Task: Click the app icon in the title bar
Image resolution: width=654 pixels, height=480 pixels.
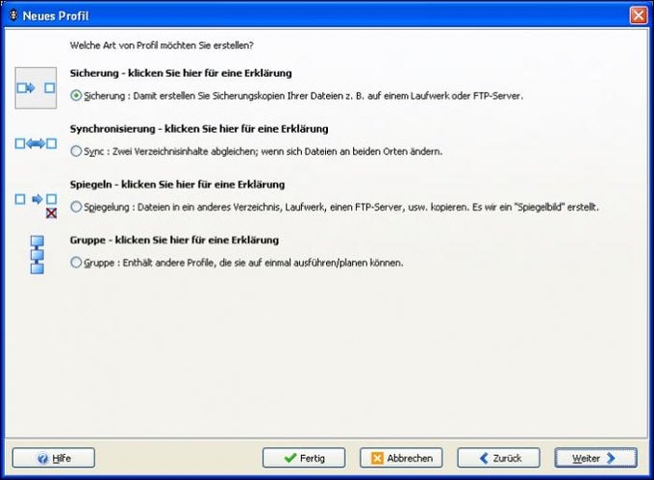Action: pos(13,15)
